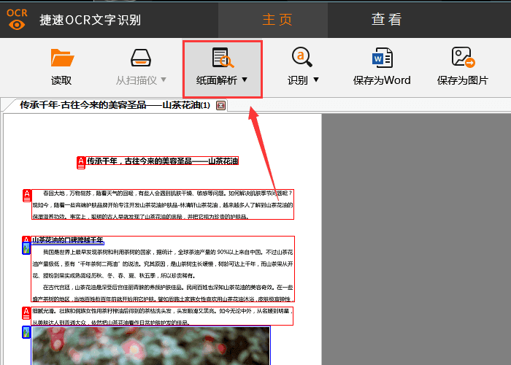511x365 pixels.
Task: Select the heading 山茶花油的口碑跨越千年
Action: pos(68,240)
